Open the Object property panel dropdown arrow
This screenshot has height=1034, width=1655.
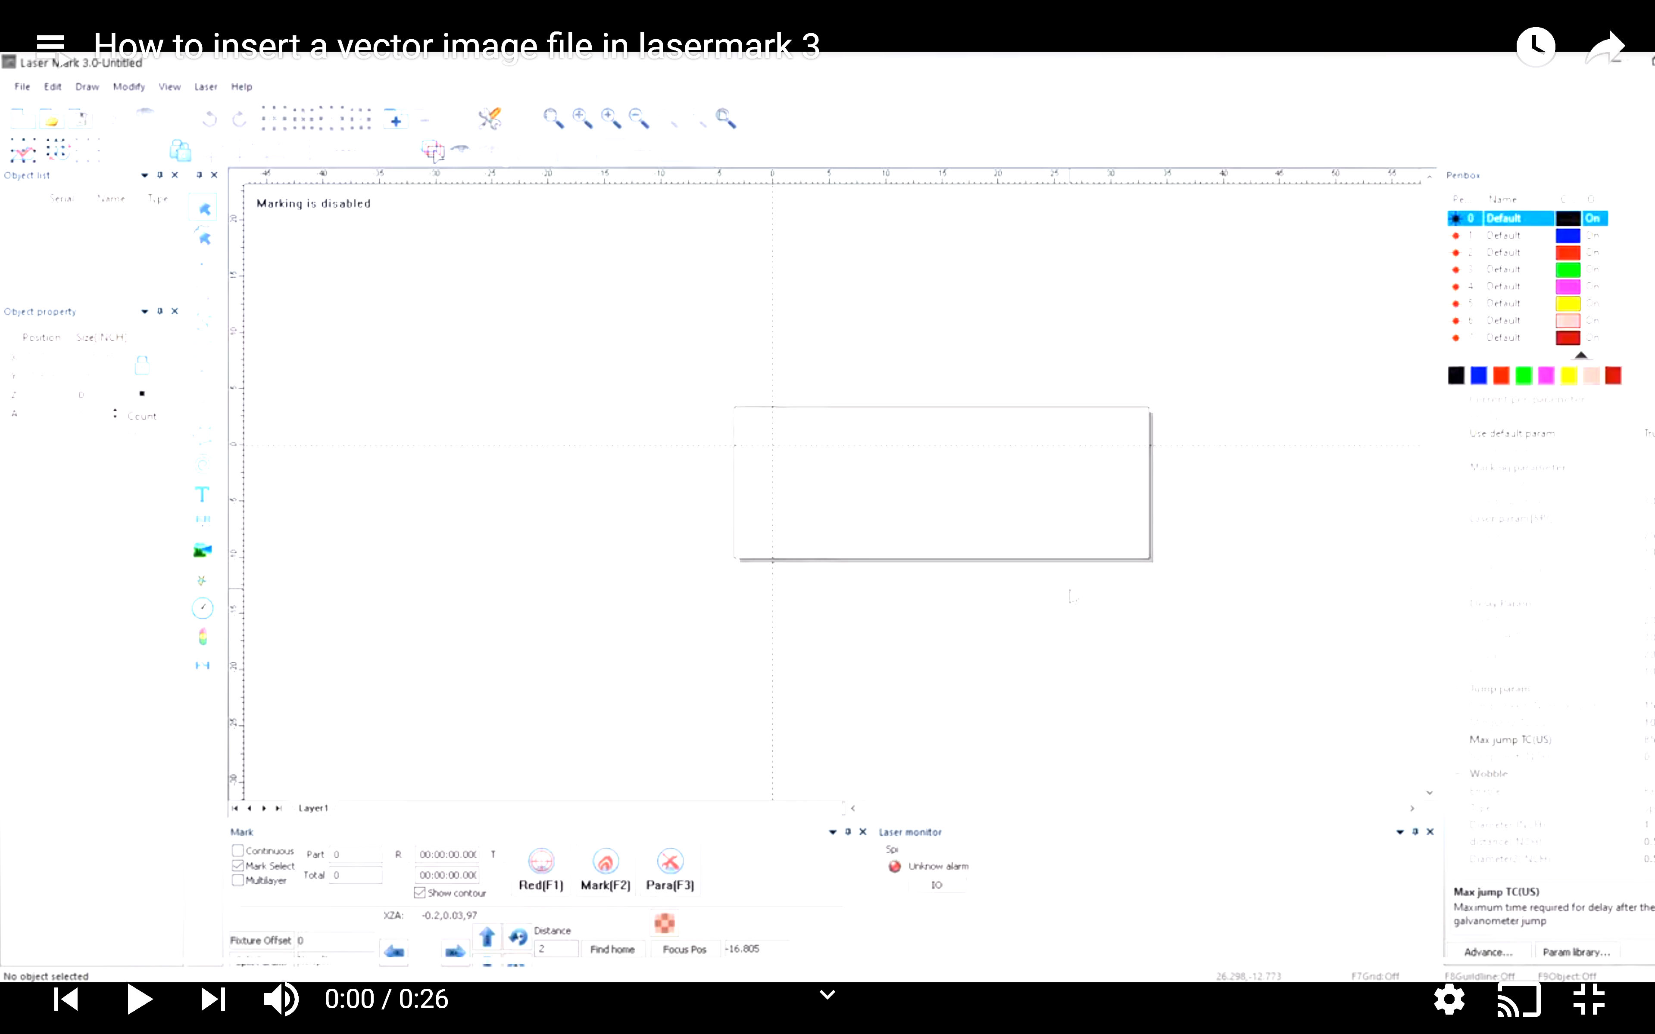point(144,312)
